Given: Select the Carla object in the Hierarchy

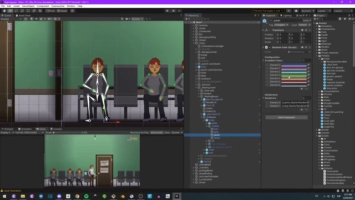Looking at the screenshot, I should pyautogui.click(x=211, y=120).
